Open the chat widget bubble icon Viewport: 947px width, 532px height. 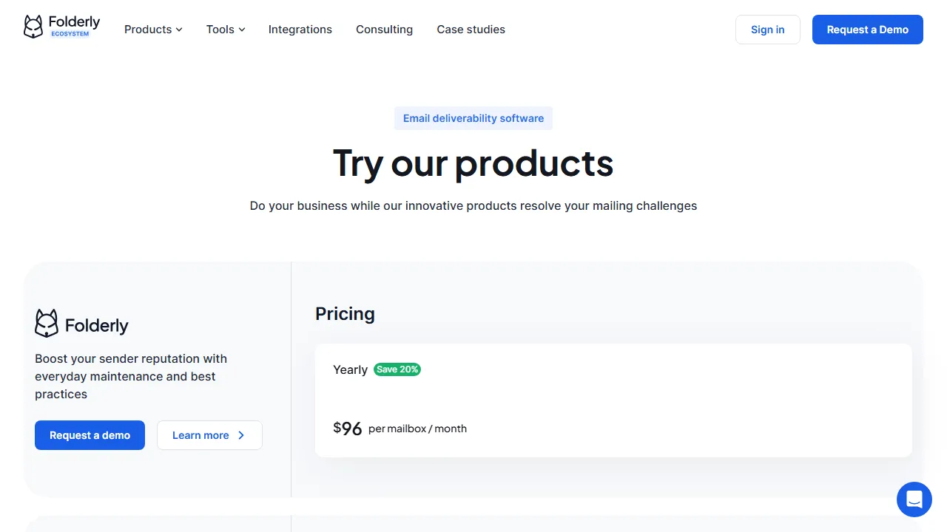(x=914, y=499)
